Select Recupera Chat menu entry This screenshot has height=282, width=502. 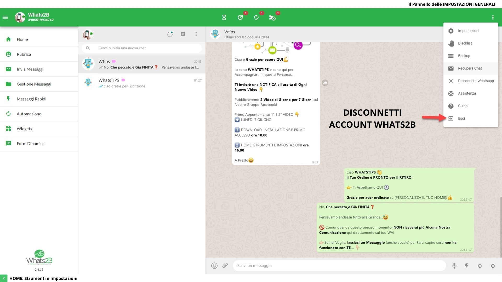click(471, 68)
